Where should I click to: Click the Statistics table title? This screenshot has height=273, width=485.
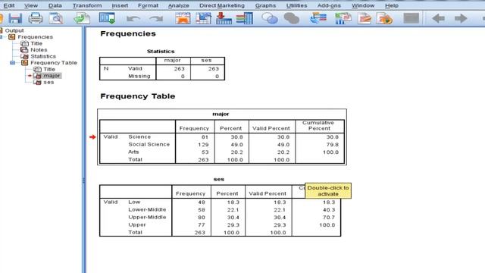pyautogui.click(x=161, y=51)
